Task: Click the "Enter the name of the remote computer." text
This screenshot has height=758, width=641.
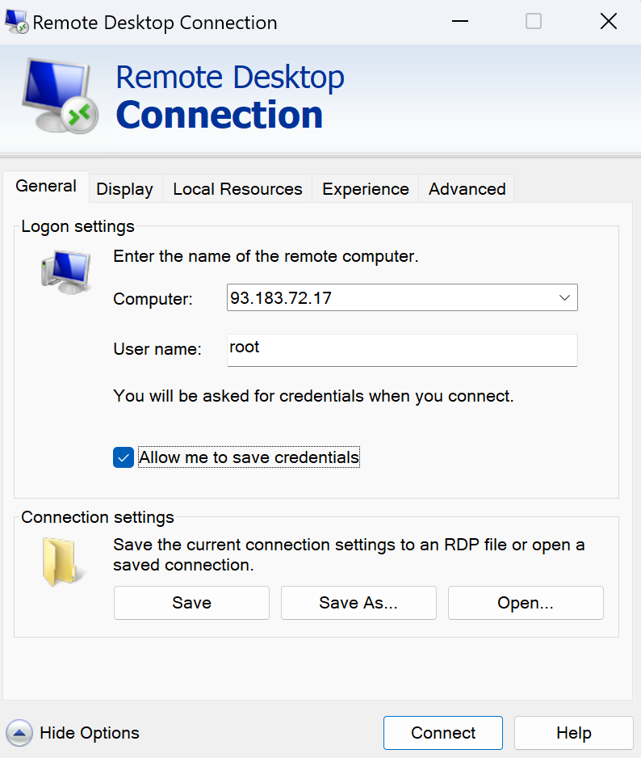Action: point(266,256)
